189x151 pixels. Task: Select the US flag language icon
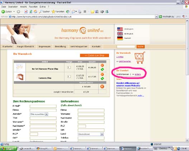click(120, 29)
